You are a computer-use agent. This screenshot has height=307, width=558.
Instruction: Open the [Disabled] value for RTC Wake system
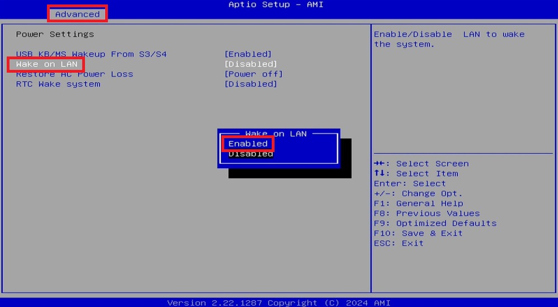point(251,84)
